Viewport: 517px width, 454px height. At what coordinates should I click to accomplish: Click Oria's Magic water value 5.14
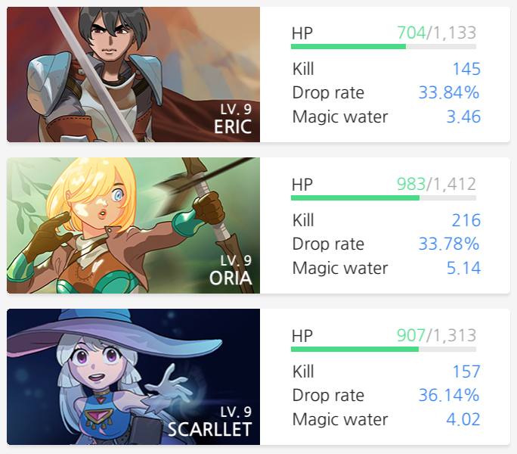click(463, 268)
